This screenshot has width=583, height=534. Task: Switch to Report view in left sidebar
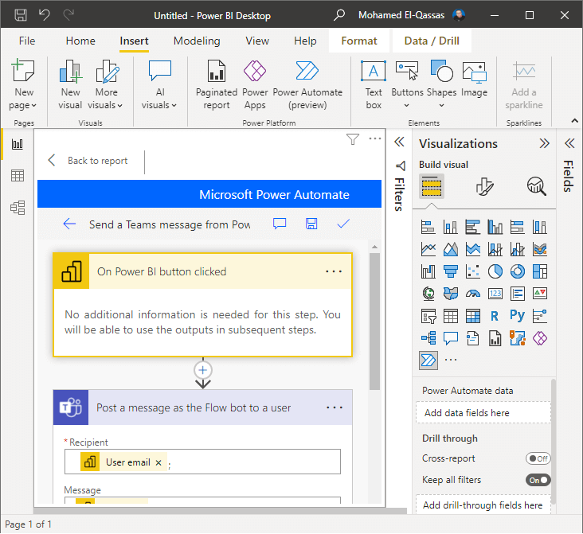tap(17, 144)
